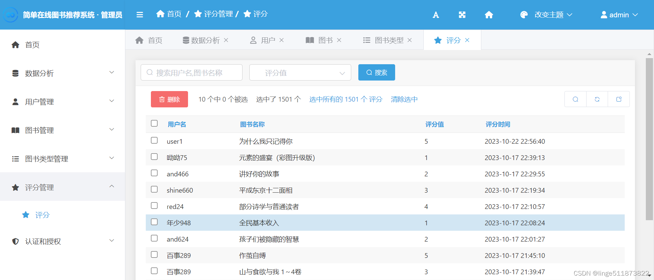Click the palette theme icon
The height and width of the screenshot is (280, 654).
click(524, 15)
